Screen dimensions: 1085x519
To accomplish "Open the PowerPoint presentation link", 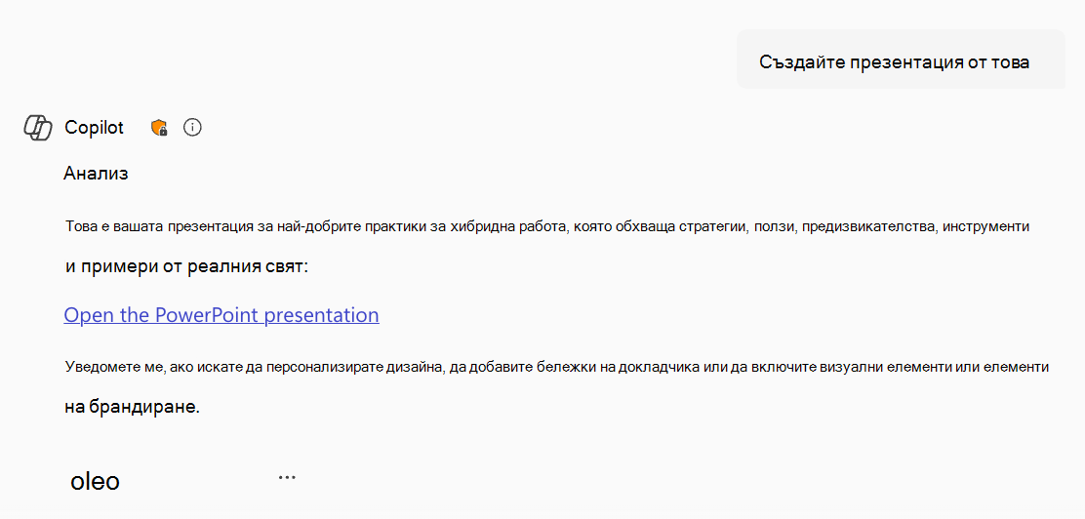I will (x=221, y=315).
